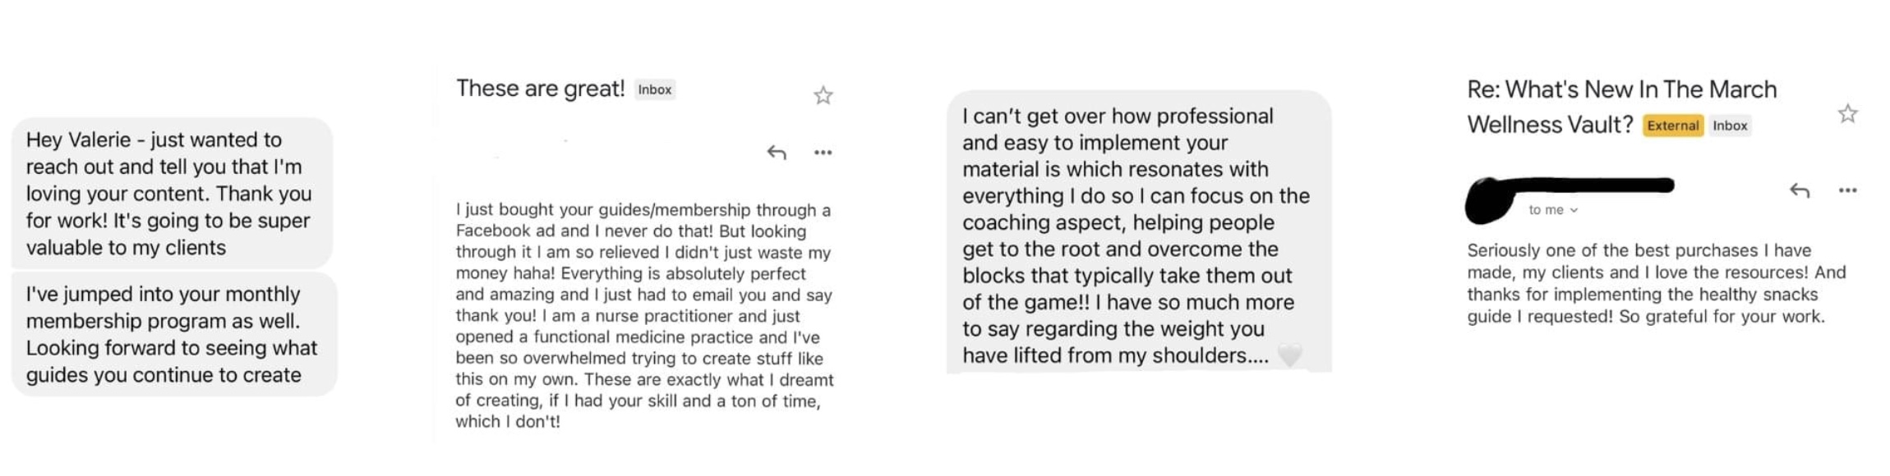Select the "Hey Valerie" message bubble
Image resolution: width=1890 pixels, height=476 pixels.
pos(172,193)
